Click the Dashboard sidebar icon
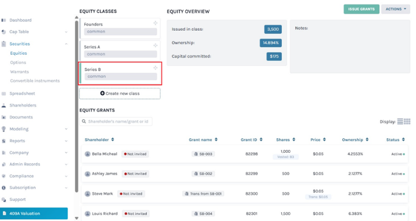The image size is (416, 221). point(4,20)
